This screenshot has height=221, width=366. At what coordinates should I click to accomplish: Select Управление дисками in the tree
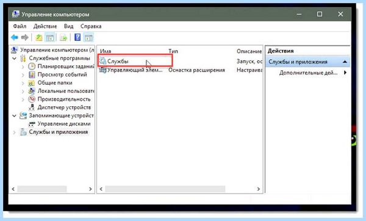(x=64, y=123)
